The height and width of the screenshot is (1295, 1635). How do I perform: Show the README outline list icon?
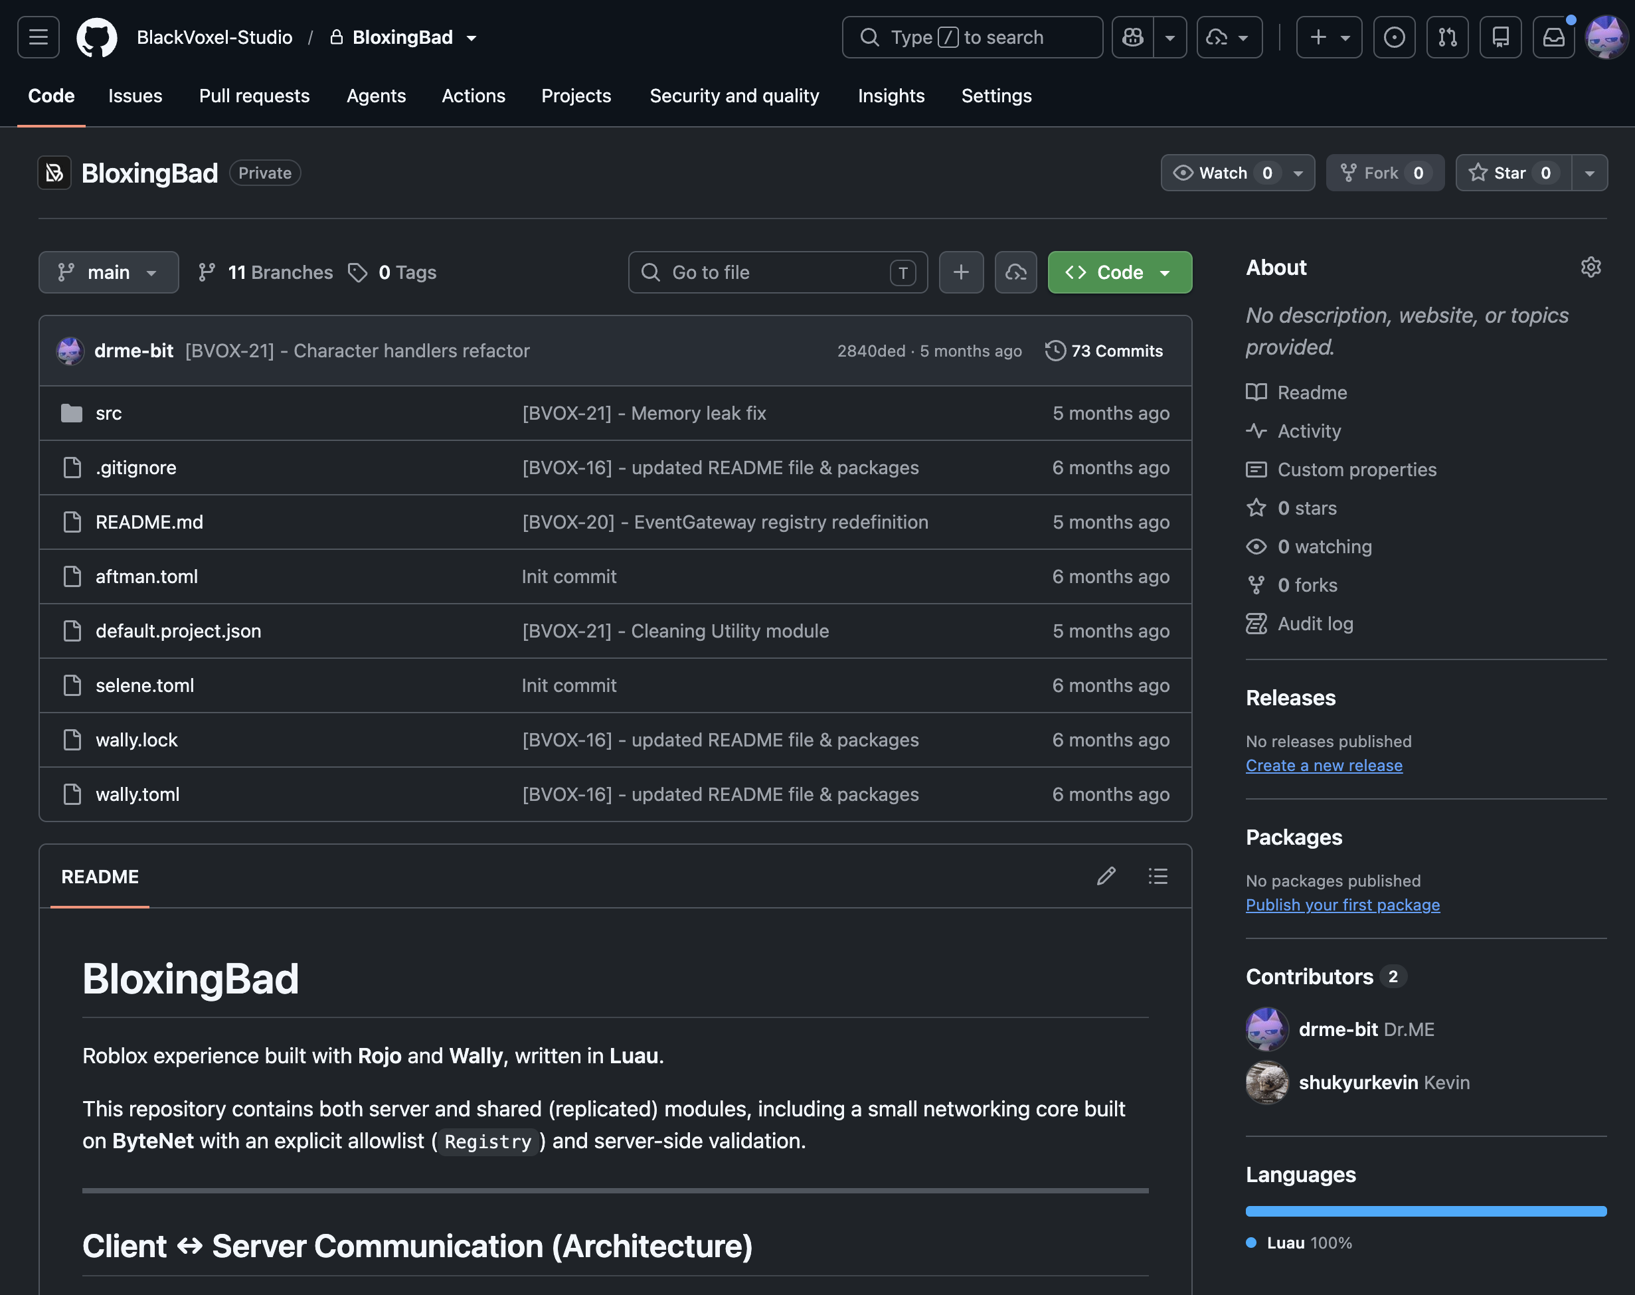point(1158,877)
